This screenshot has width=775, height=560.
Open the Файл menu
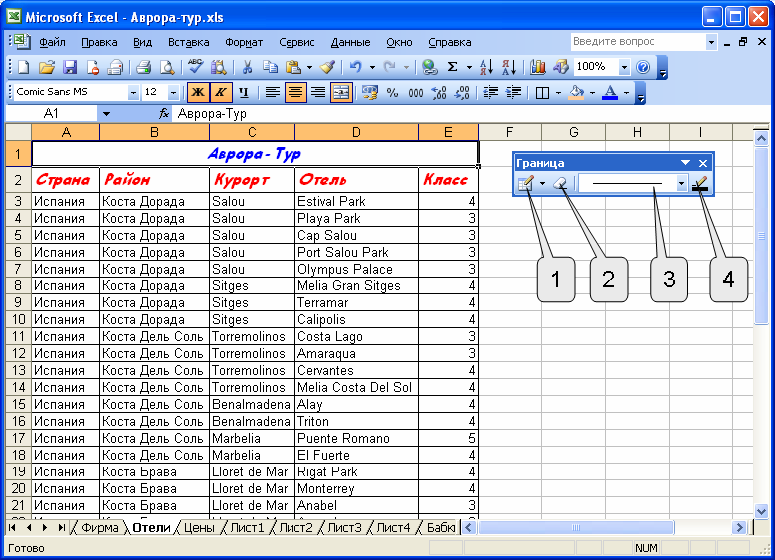52,42
